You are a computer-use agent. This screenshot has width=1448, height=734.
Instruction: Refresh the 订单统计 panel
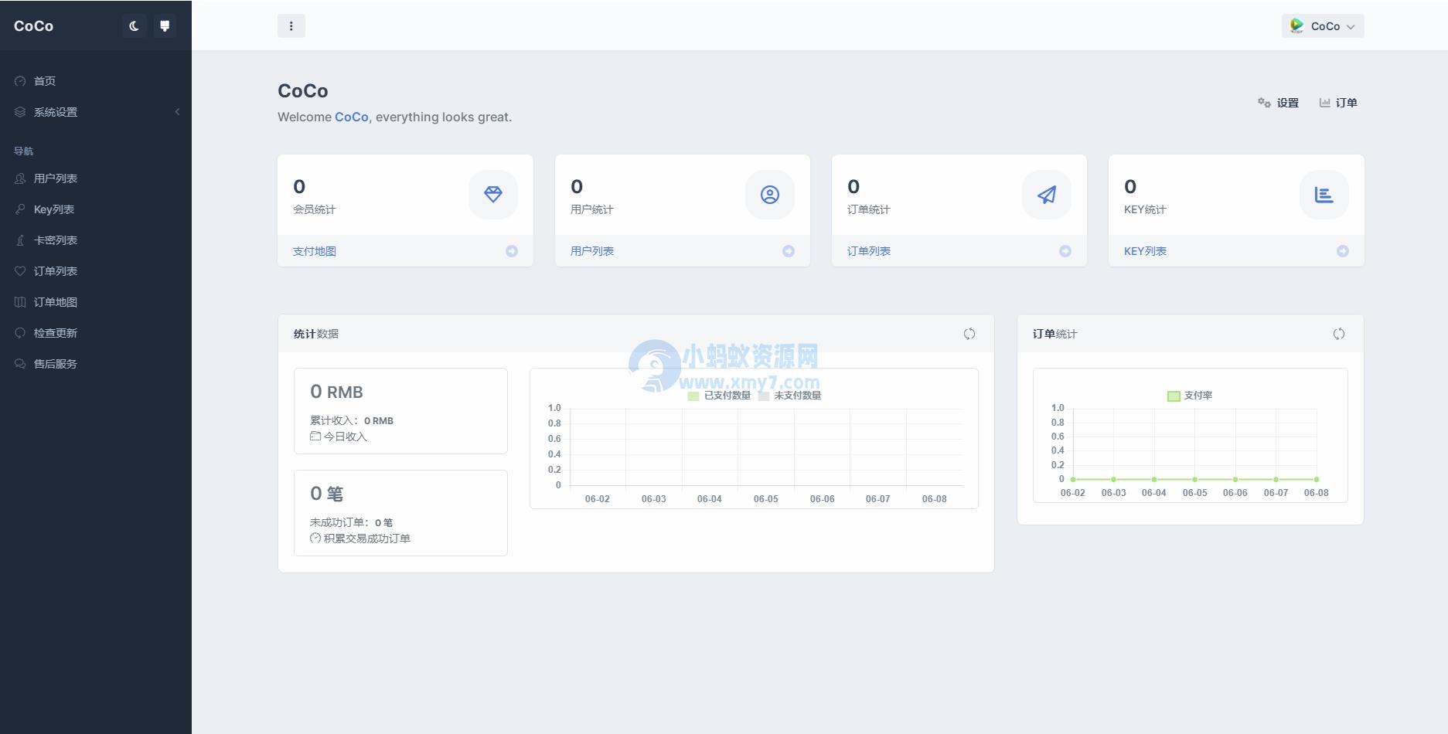[1339, 334]
